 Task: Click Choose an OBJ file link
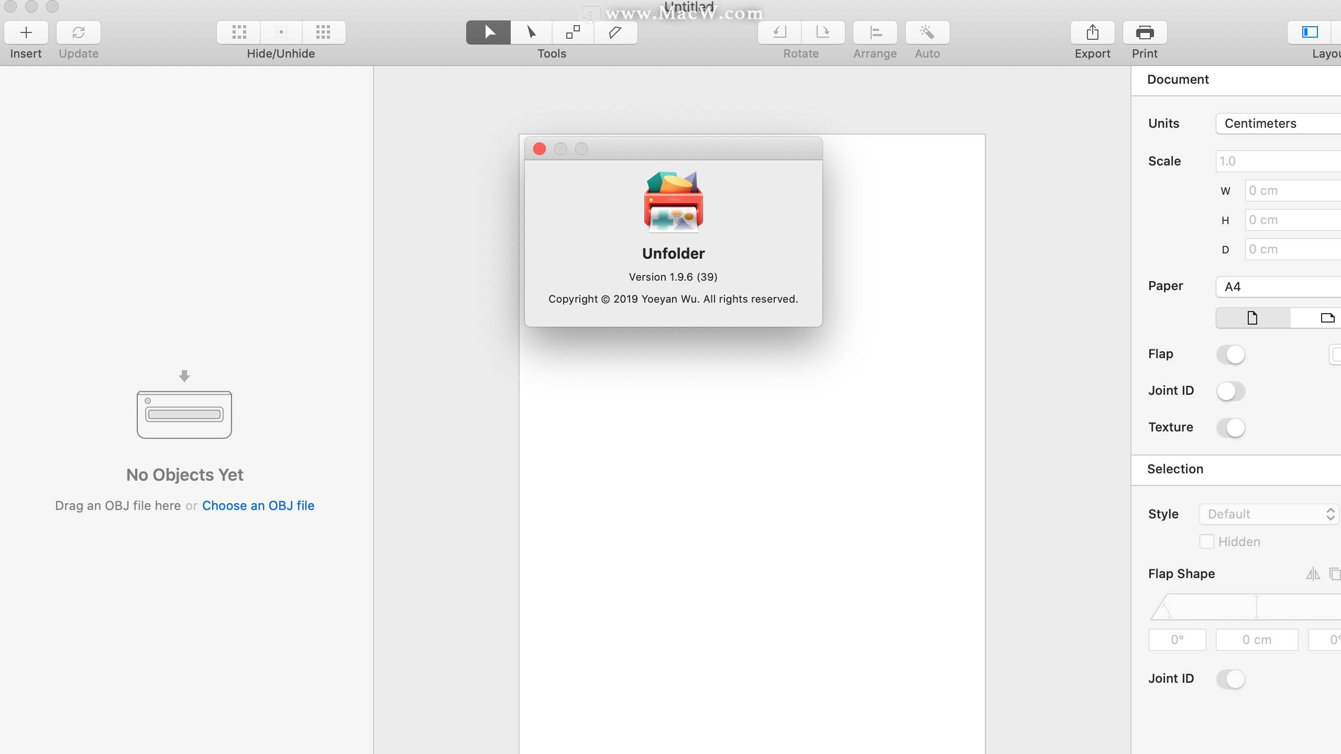pos(258,505)
